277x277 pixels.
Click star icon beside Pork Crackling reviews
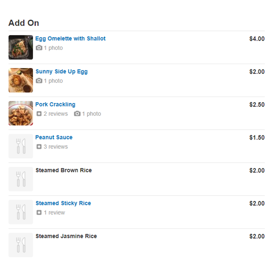(39, 114)
